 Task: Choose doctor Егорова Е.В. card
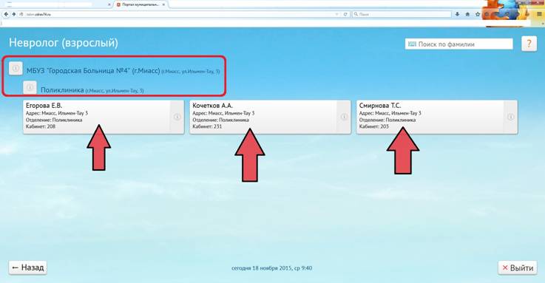104,117
